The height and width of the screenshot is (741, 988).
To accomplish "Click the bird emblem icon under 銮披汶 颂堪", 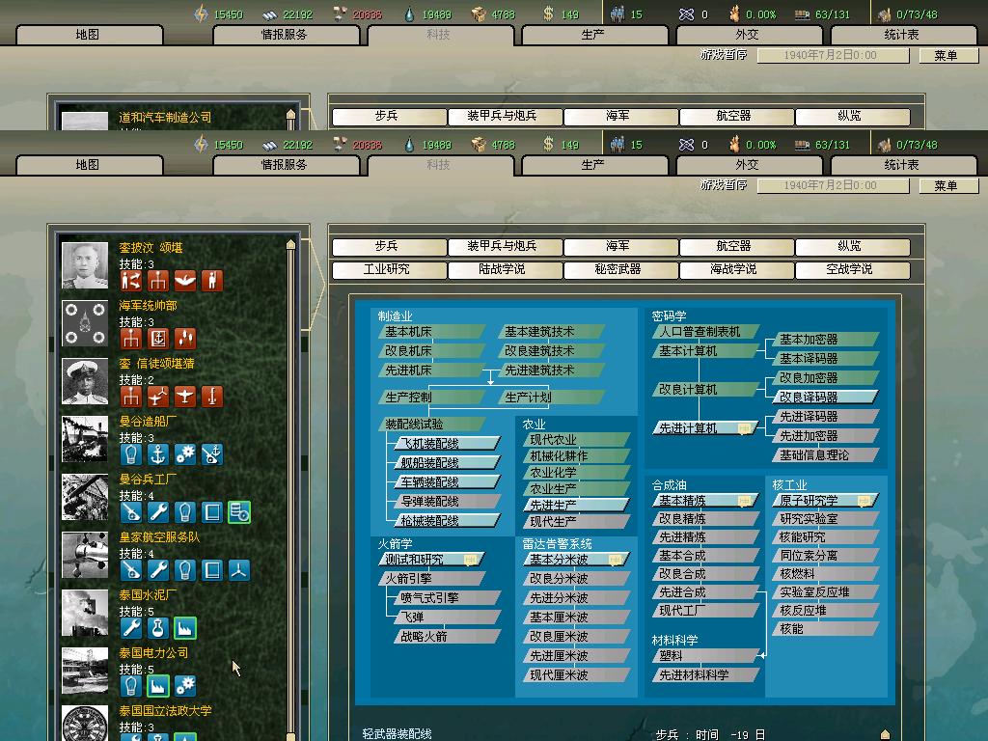I will [x=185, y=281].
